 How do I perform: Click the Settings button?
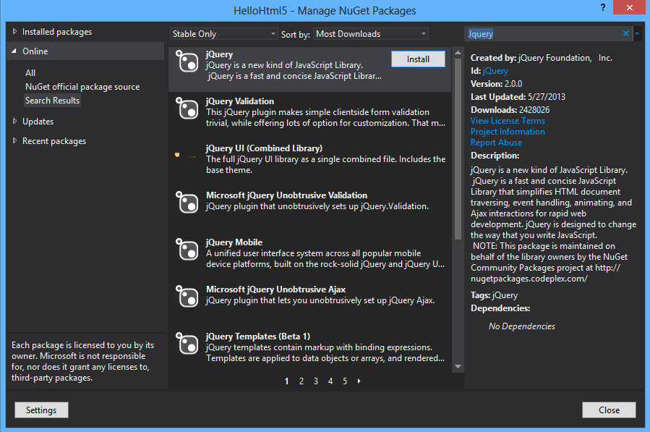(x=41, y=410)
